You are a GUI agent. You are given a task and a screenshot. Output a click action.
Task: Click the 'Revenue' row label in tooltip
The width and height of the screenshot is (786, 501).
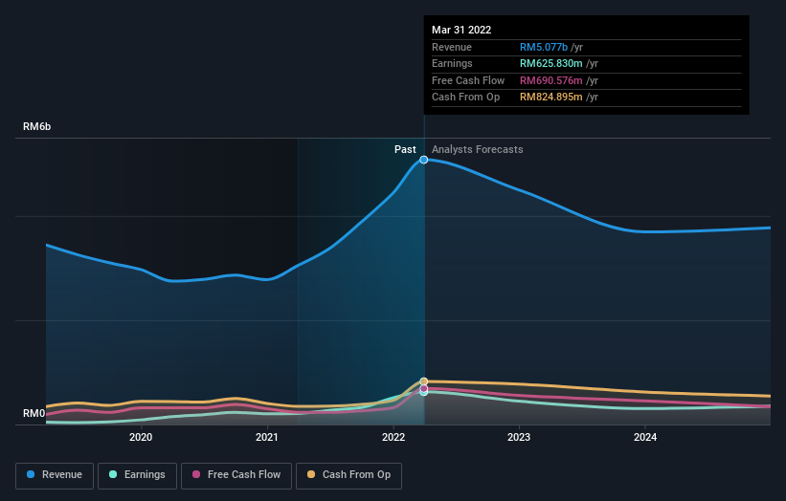click(452, 47)
